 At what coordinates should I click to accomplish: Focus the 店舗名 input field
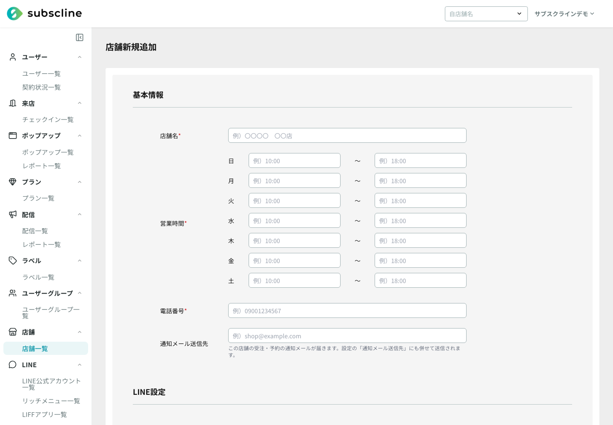[x=347, y=136]
